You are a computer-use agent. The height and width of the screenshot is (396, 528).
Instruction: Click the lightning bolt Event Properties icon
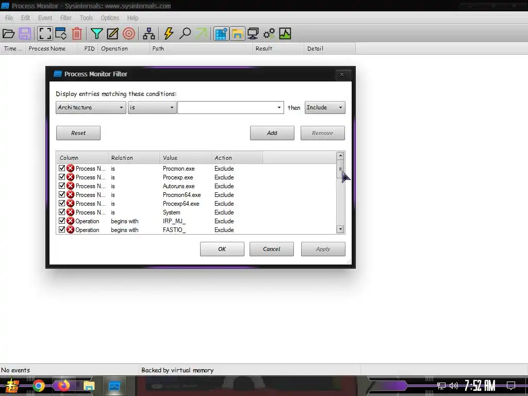click(x=169, y=34)
